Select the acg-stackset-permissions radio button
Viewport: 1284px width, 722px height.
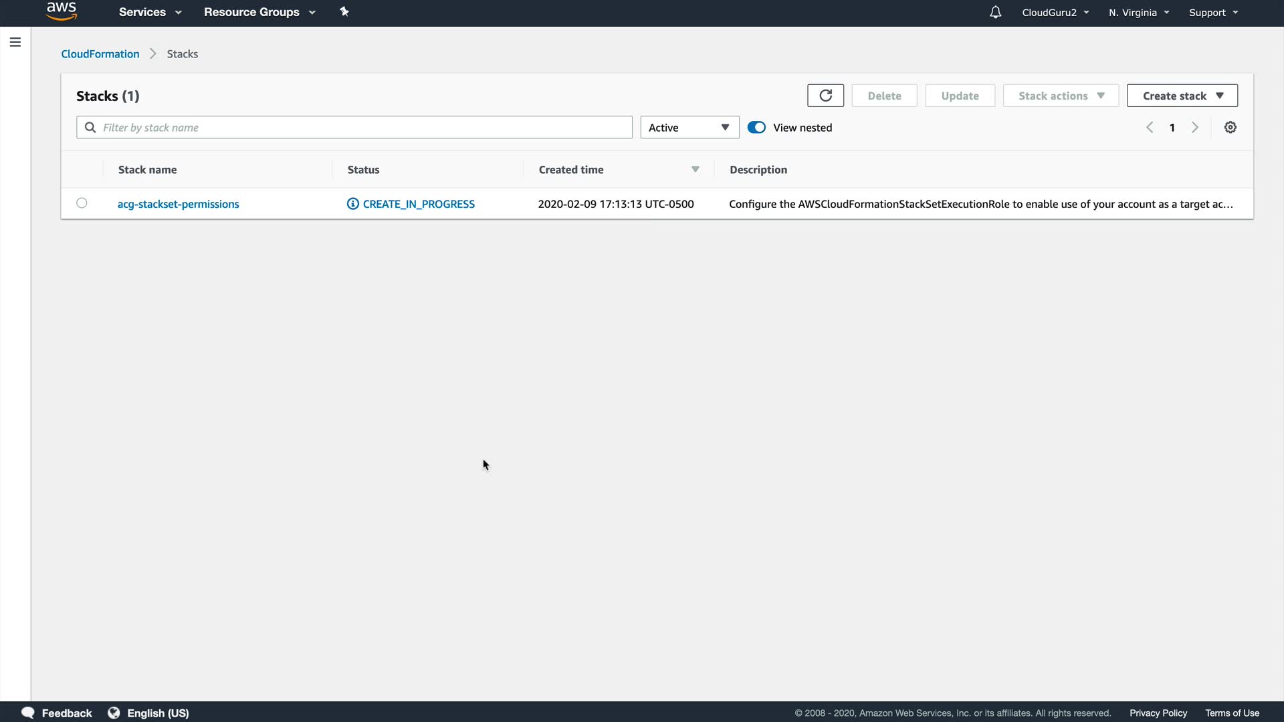click(x=82, y=203)
